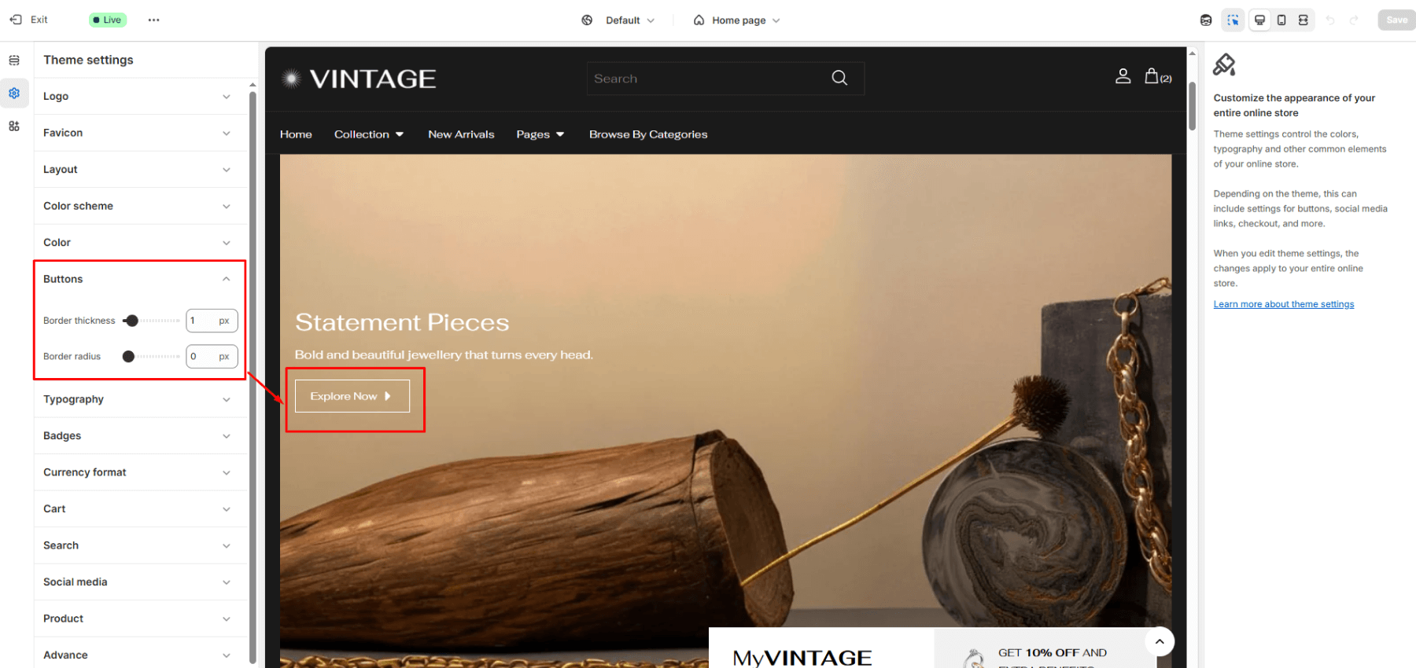
Task: Click the undo arrow
Action: 1330,20
